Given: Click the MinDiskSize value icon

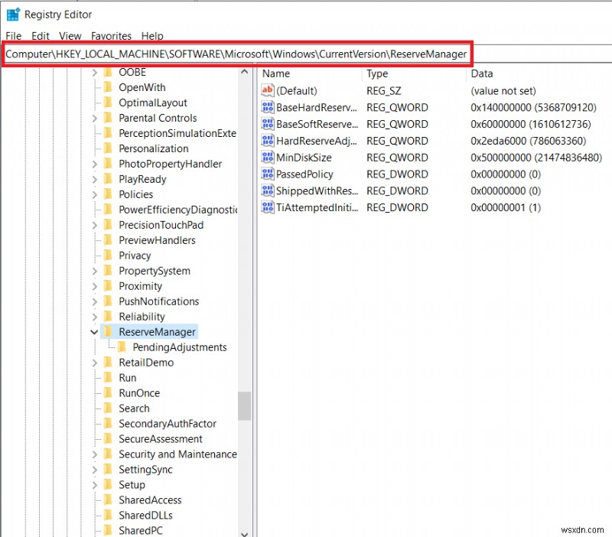Looking at the screenshot, I should pyautogui.click(x=268, y=157).
